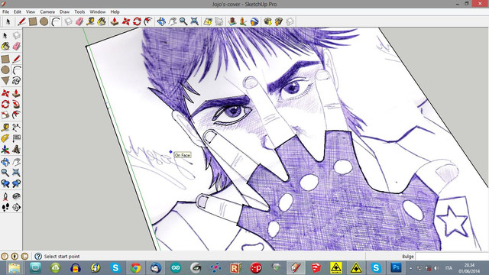This screenshot has height=275, width=489.
Task: Click the Share Component toolbar icon
Action: pyautogui.click(x=290, y=21)
